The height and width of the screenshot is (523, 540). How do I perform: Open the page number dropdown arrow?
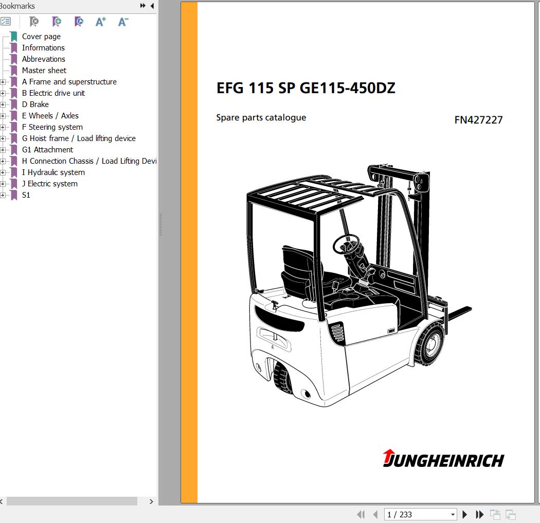click(453, 514)
